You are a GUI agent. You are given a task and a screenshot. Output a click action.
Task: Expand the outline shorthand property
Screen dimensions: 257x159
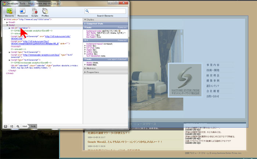(x=85, y=52)
